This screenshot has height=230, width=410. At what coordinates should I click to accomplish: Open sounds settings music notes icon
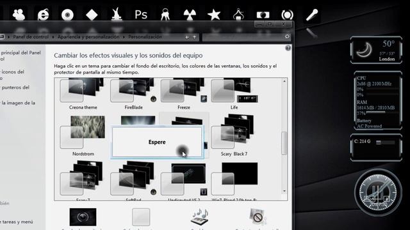click(200, 217)
